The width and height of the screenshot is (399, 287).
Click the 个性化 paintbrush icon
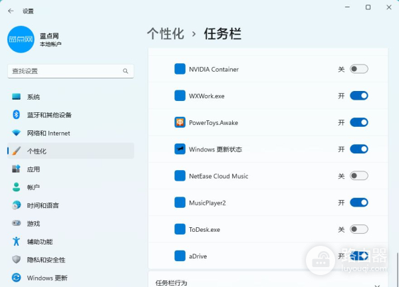click(x=16, y=151)
